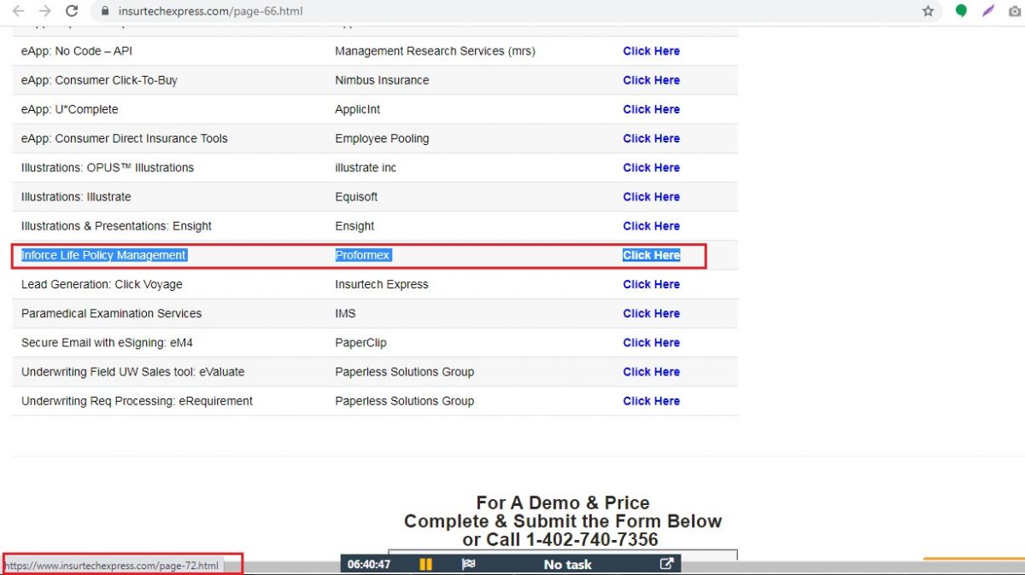
Task: Open the pop-out icon beside No task
Action: pyautogui.click(x=667, y=564)
